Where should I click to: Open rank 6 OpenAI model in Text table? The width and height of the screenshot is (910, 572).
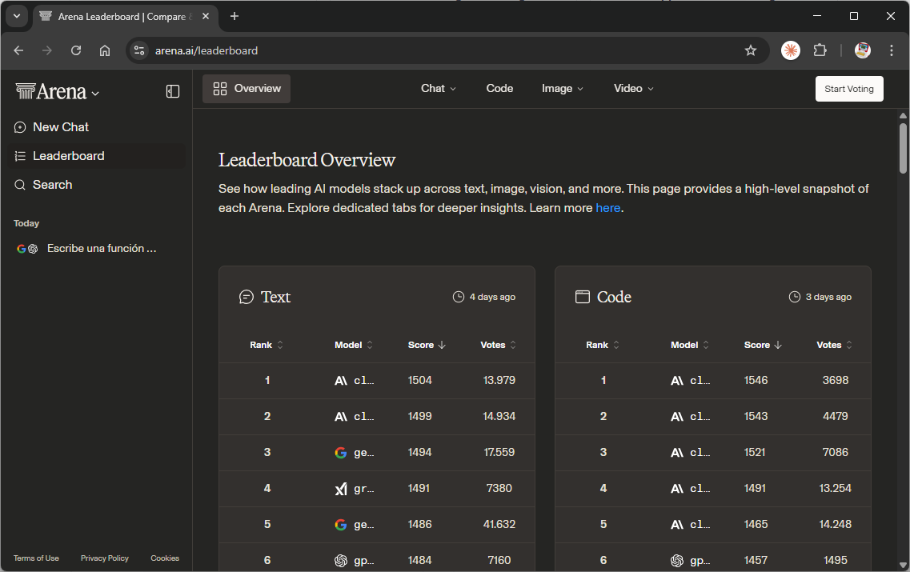pyautogui.click(x=355, y=560)
